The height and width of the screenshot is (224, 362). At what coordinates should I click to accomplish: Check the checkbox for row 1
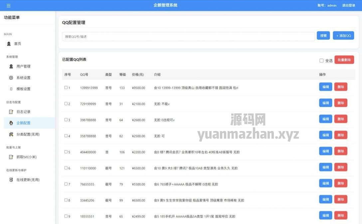[x=66, y=88]
